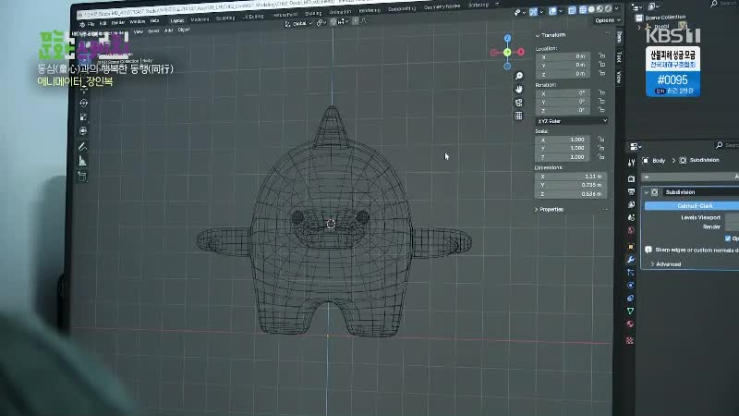Open the Object properties tab icon
The image size is (739, 416).
631,247
